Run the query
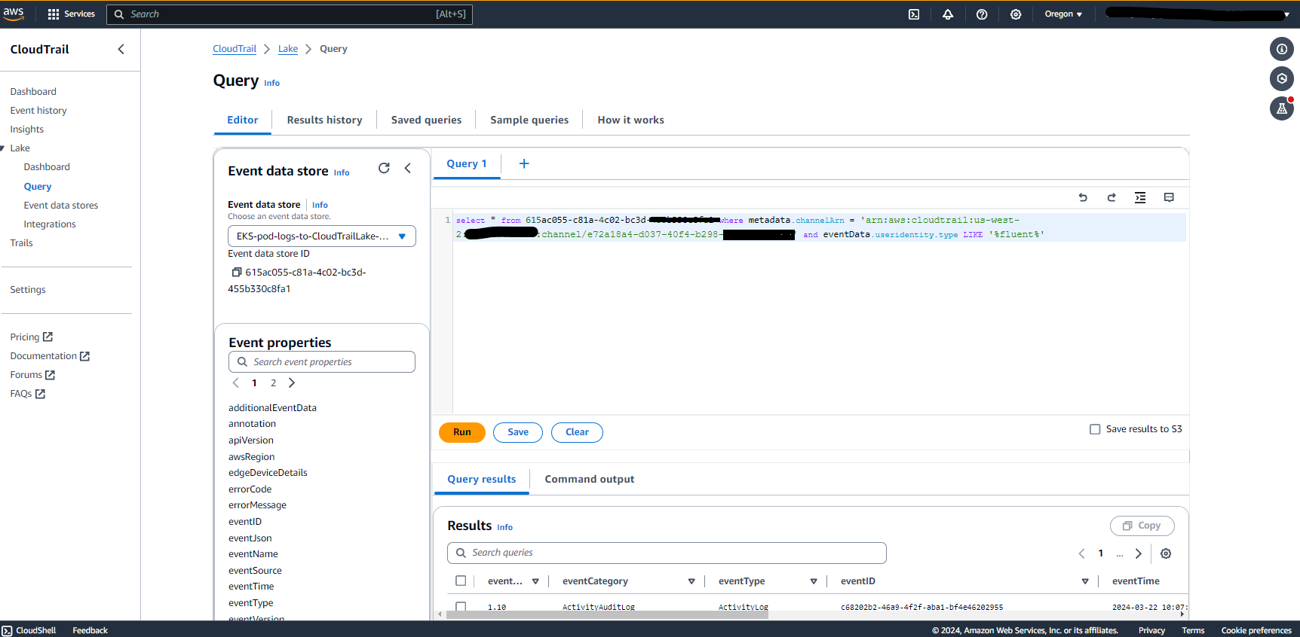1300x637 pixels. coord(462,432)
